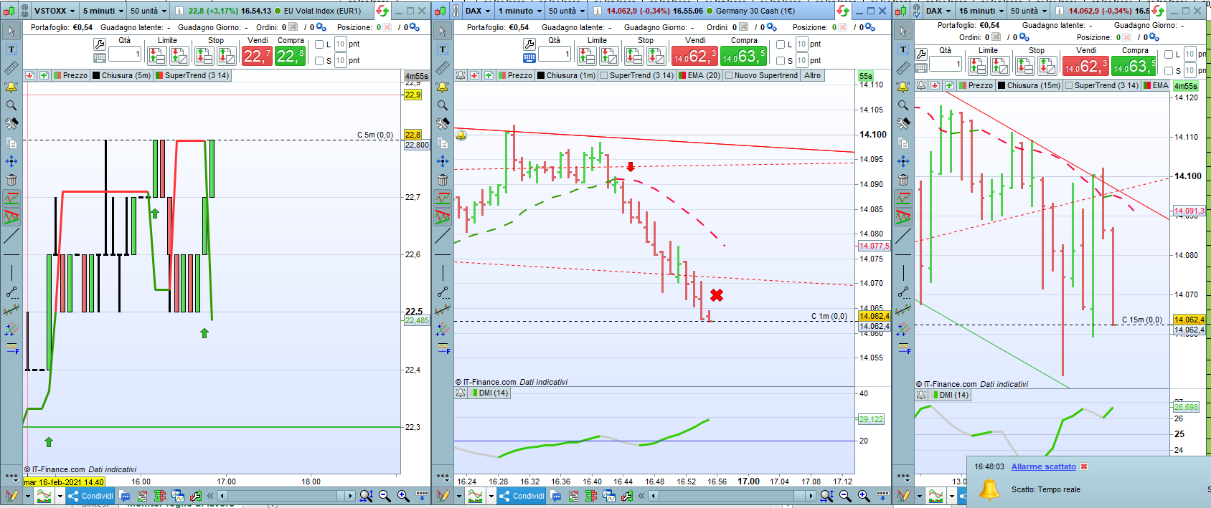
Task: Click the alarm bell icon in notification popup
Action: pyautogui.click(x=989, y=489)
